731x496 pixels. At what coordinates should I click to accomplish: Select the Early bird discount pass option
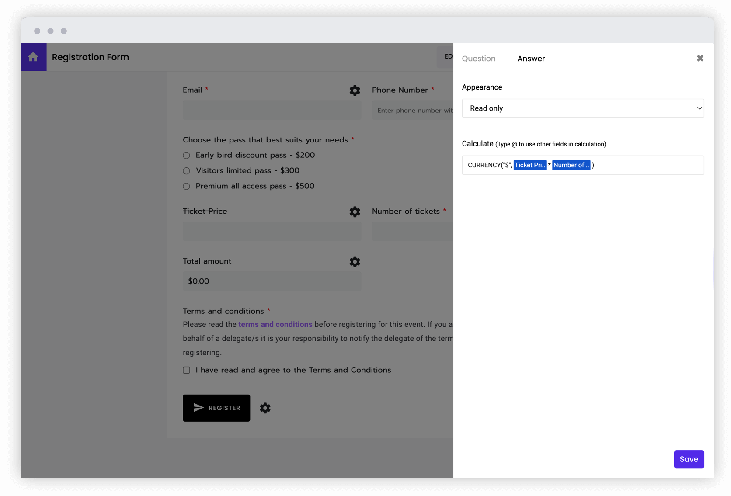(186, 155)
